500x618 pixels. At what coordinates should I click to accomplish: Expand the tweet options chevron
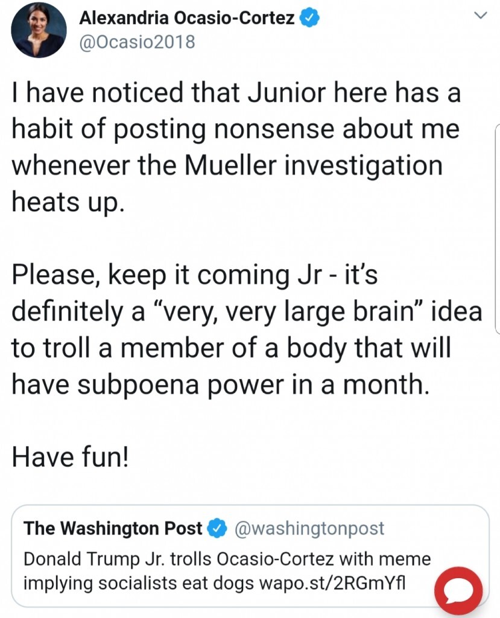481,18
